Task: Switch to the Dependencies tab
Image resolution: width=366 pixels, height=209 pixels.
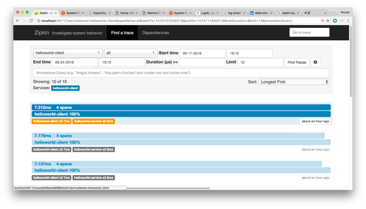Action: (x=155, y=32)
